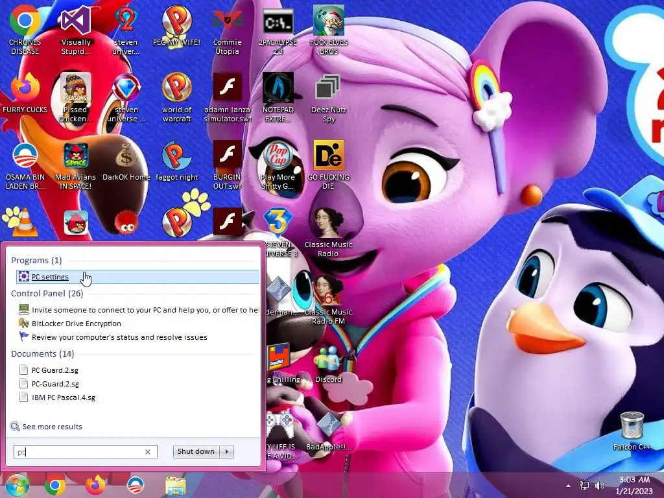664x498 pixels.
Task: Launch Firefox from the taskbar
Action: 95,485
